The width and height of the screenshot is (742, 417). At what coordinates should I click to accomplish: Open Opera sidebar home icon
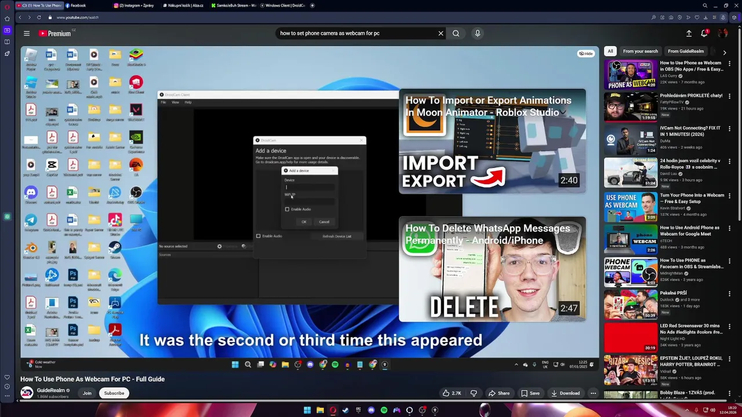[7, 19]
